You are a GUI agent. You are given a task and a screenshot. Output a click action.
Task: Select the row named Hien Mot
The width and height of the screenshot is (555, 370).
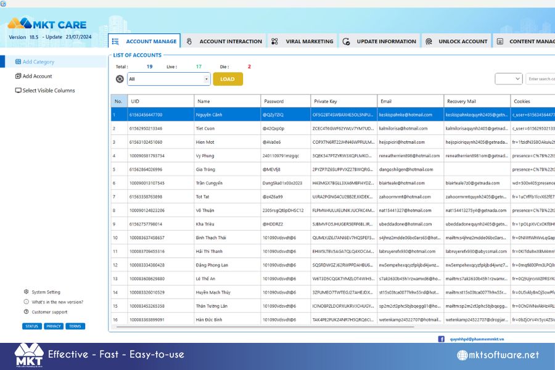coord(333,142)
